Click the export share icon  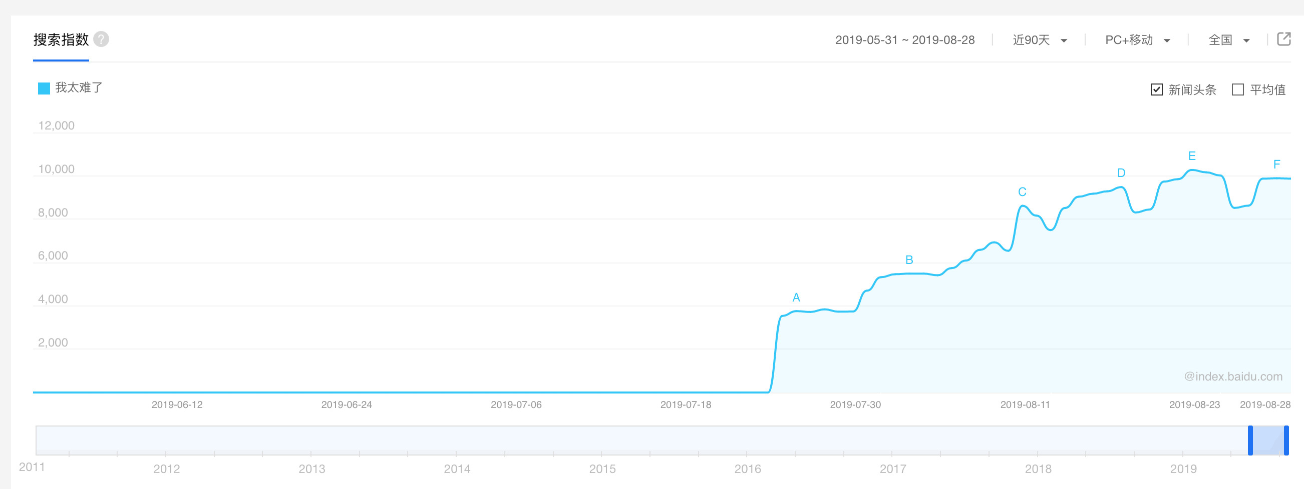[1284, 39]
